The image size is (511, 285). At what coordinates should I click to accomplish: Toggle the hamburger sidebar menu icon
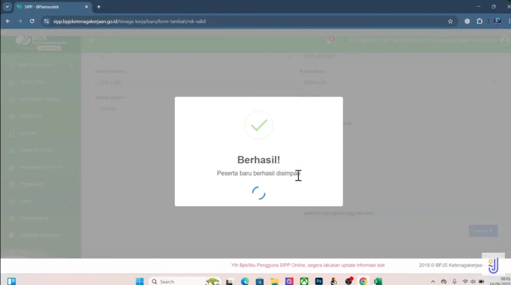(x=92, y=41)
